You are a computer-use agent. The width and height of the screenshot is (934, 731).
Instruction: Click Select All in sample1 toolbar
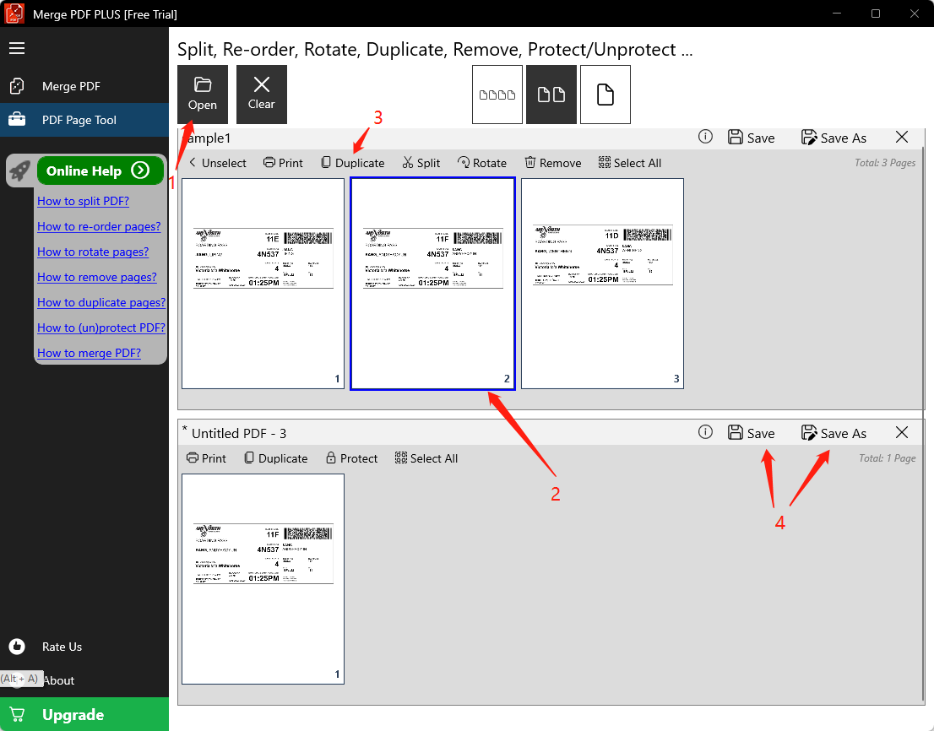pyautogui.click(x=630, y=163)
